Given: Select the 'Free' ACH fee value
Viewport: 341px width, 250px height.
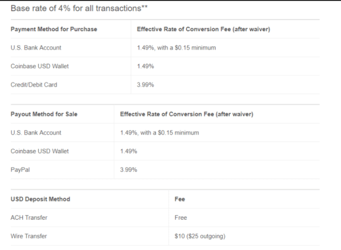Looking at the screenshot, I should 181,218.
